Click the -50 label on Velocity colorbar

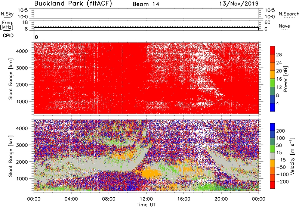281,167
